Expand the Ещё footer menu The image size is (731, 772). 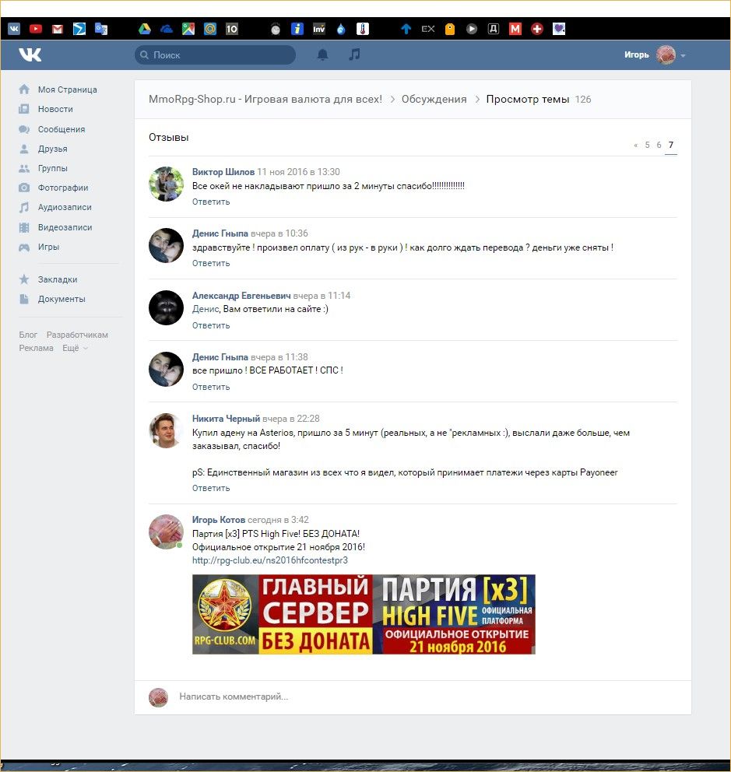point(75,348)
